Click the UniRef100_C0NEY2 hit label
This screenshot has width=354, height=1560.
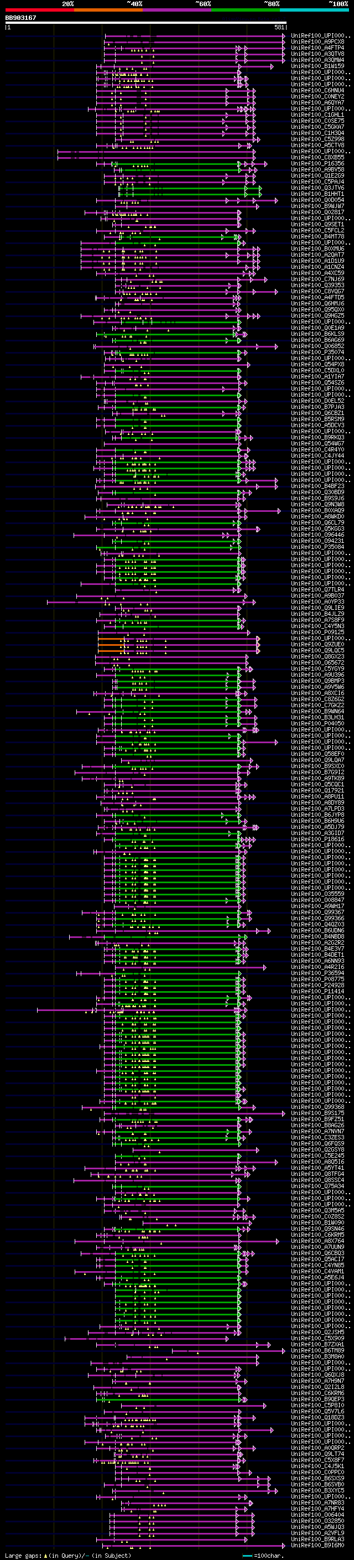pyautogui.click(x=317, y=96)
